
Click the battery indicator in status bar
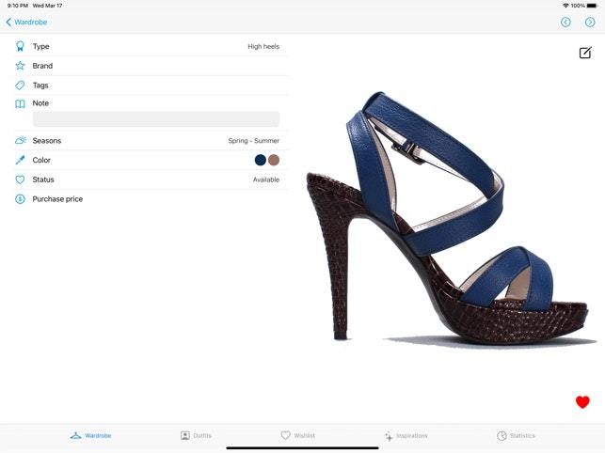592,6
